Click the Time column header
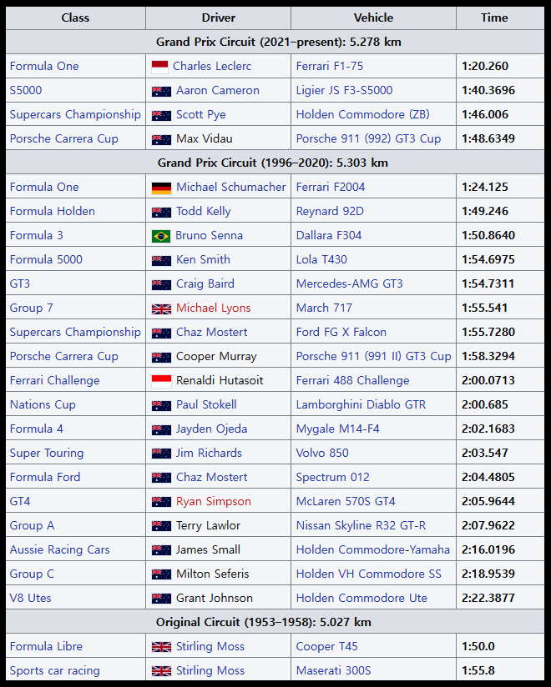The width and height of the screenshot is (551, 687). click(x=500, y=18)
